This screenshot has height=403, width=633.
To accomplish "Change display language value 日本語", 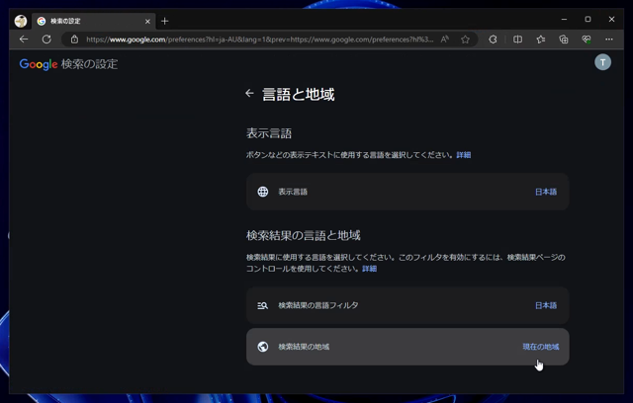I will click(x=546, y=192).
